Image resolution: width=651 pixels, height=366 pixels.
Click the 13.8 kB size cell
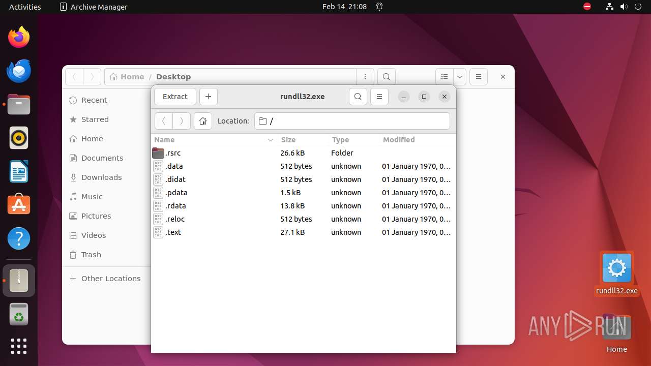[292, 206]
